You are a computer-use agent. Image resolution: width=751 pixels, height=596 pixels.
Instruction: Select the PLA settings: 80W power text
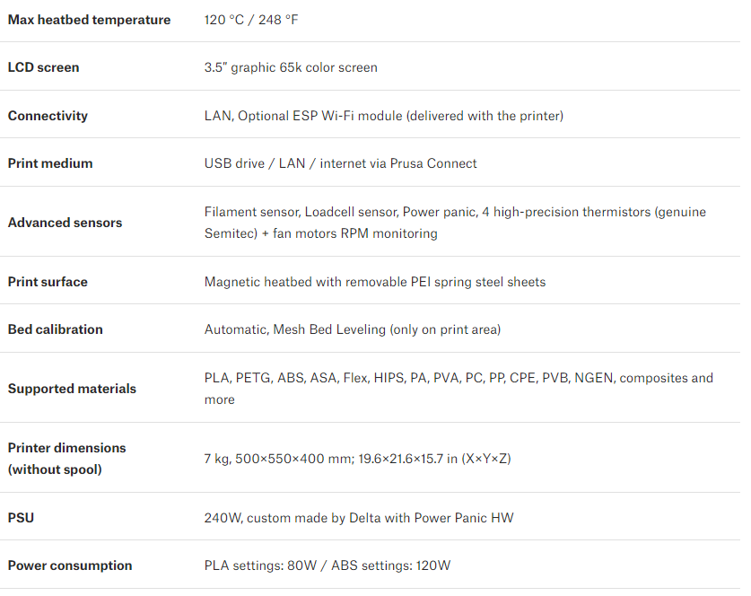pos(260,565)
